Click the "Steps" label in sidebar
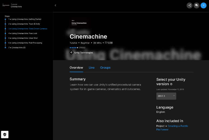Screen dimensions: 209x140 pyautogui.click(x=7, y=16)
